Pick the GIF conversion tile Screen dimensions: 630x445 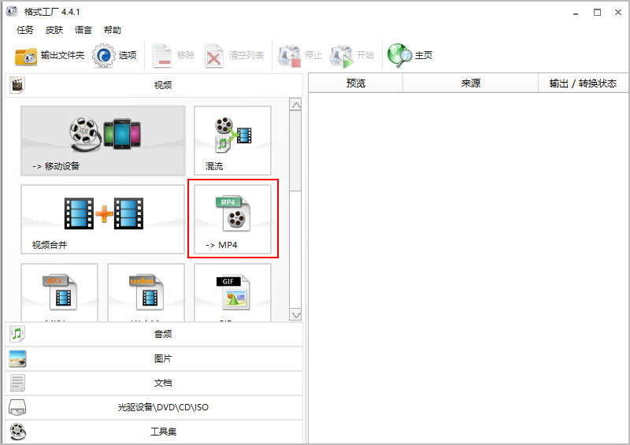tap(232, 292)
